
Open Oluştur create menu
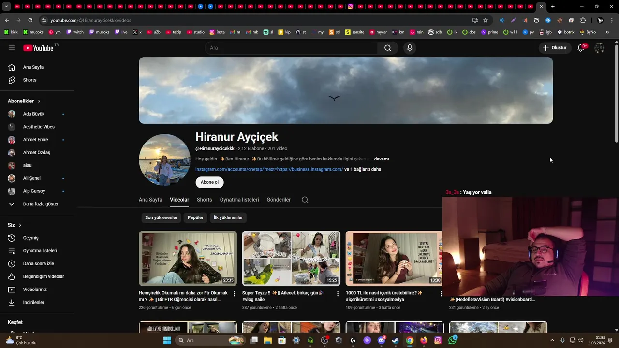pos(554,48)
